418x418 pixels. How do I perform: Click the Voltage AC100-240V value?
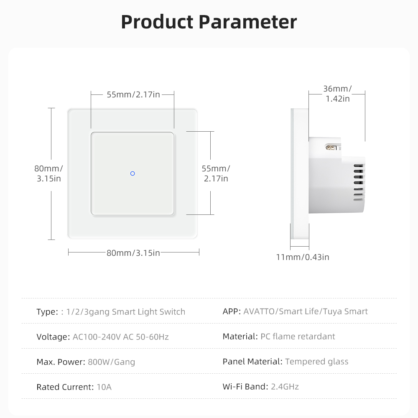pos(120,337)
